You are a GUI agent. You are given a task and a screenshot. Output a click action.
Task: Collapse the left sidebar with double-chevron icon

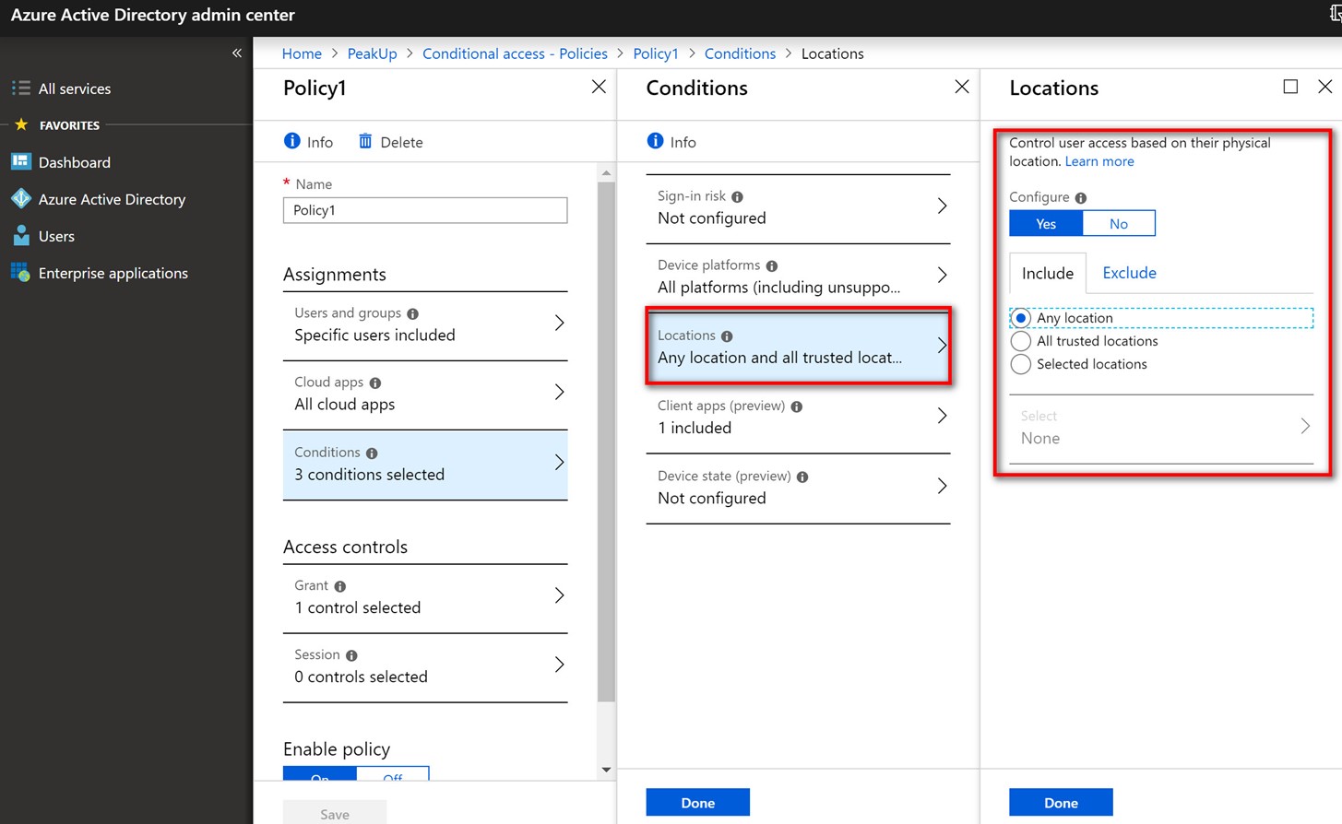pyautogui.click(x=237, y=53)
